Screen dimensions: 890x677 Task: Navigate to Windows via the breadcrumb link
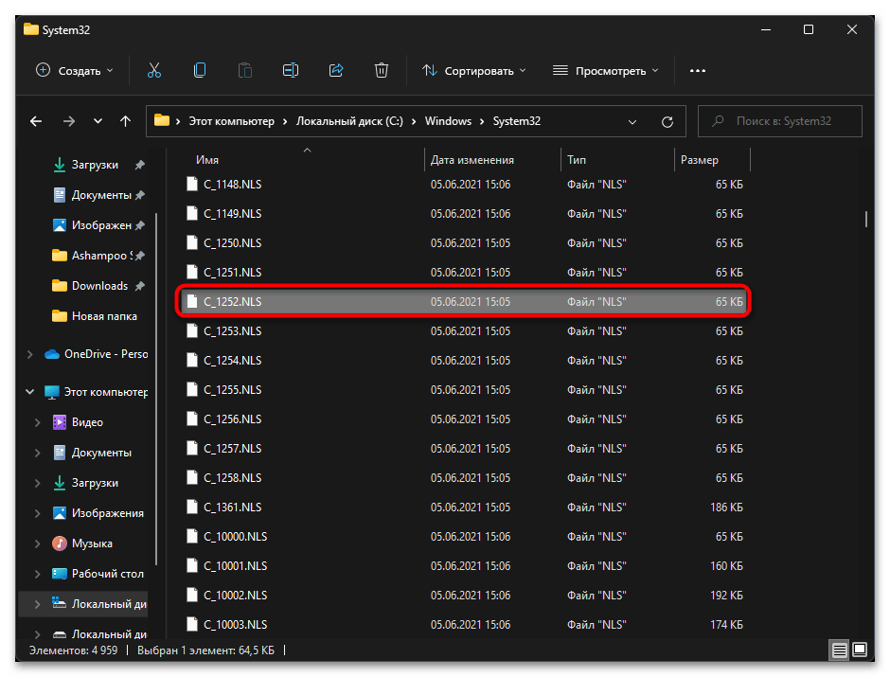click(448, 121)
